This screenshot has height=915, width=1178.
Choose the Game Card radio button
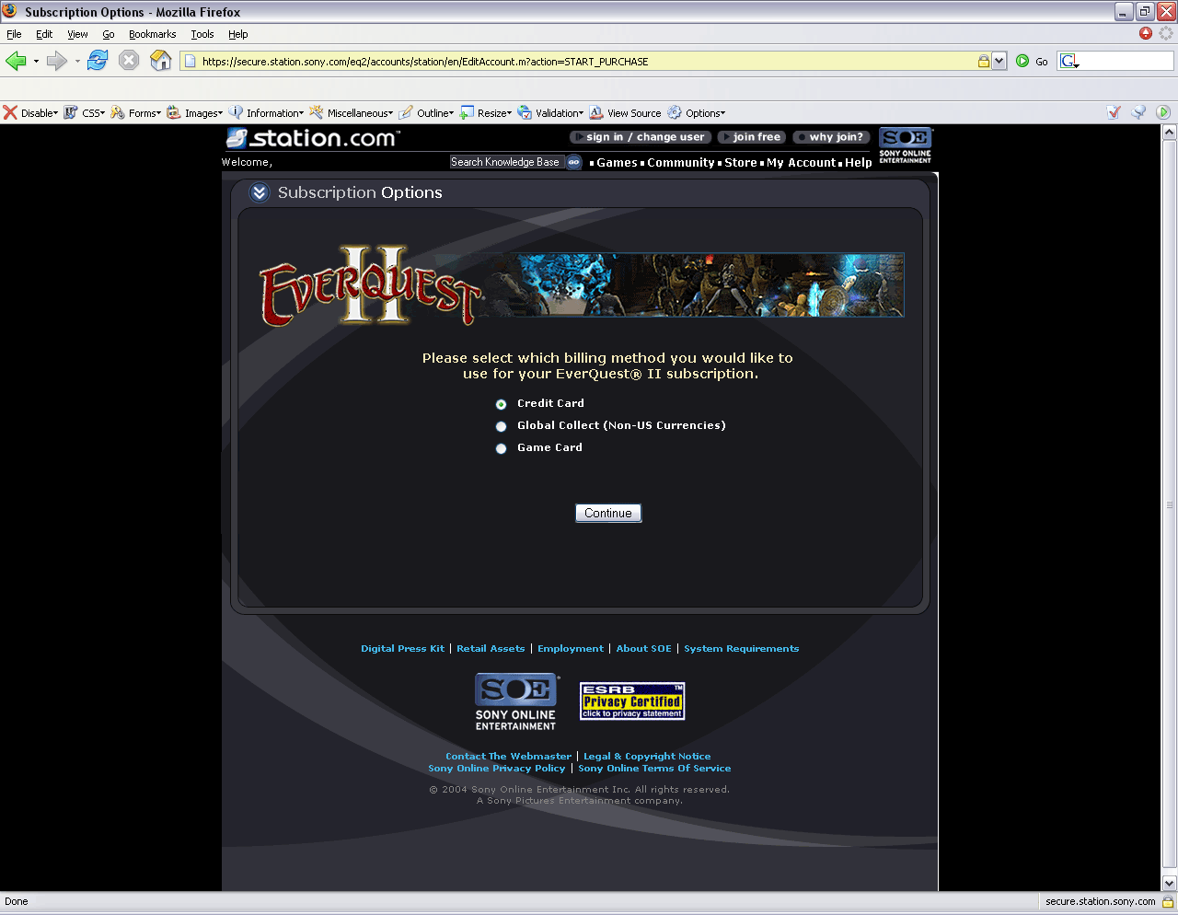501,448
